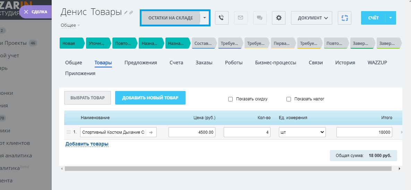Click the Добавить товары link
411x190 pixels.
coord(87,144)
